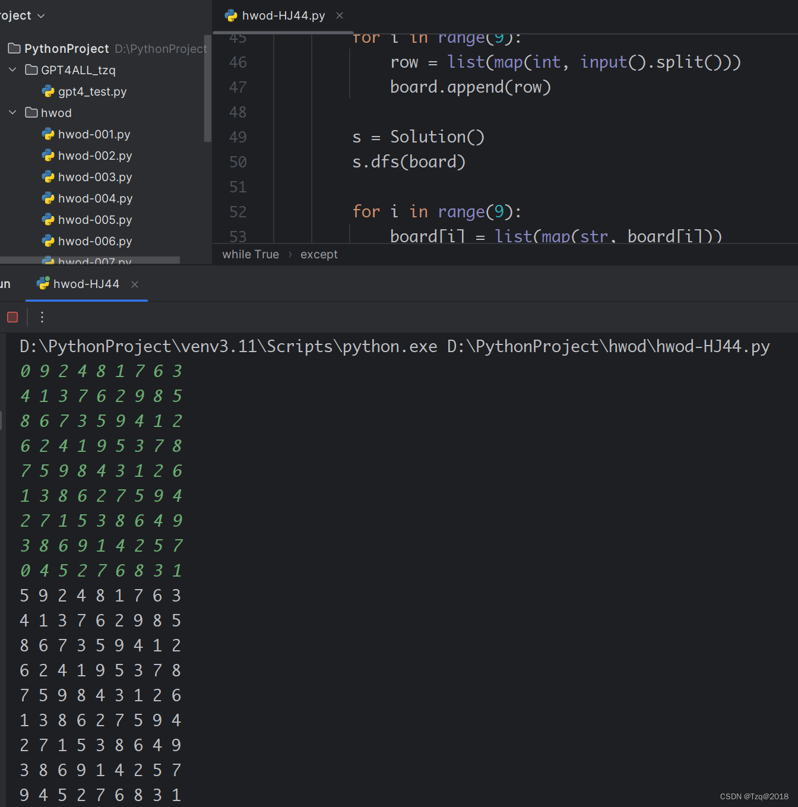Collapse the hwod folder
The height and width of the screenshot is (807, 798).
[12, 113]
